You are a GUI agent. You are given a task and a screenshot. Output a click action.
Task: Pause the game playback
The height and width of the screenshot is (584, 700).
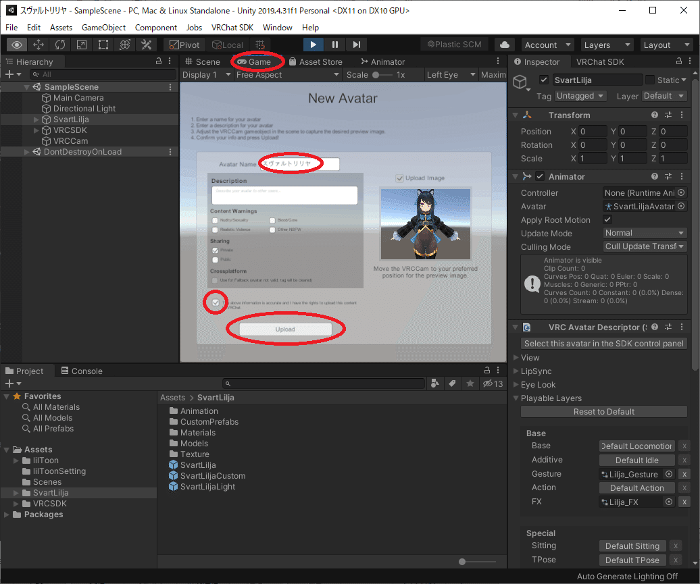pyautogui.click(x=335, y=45)
